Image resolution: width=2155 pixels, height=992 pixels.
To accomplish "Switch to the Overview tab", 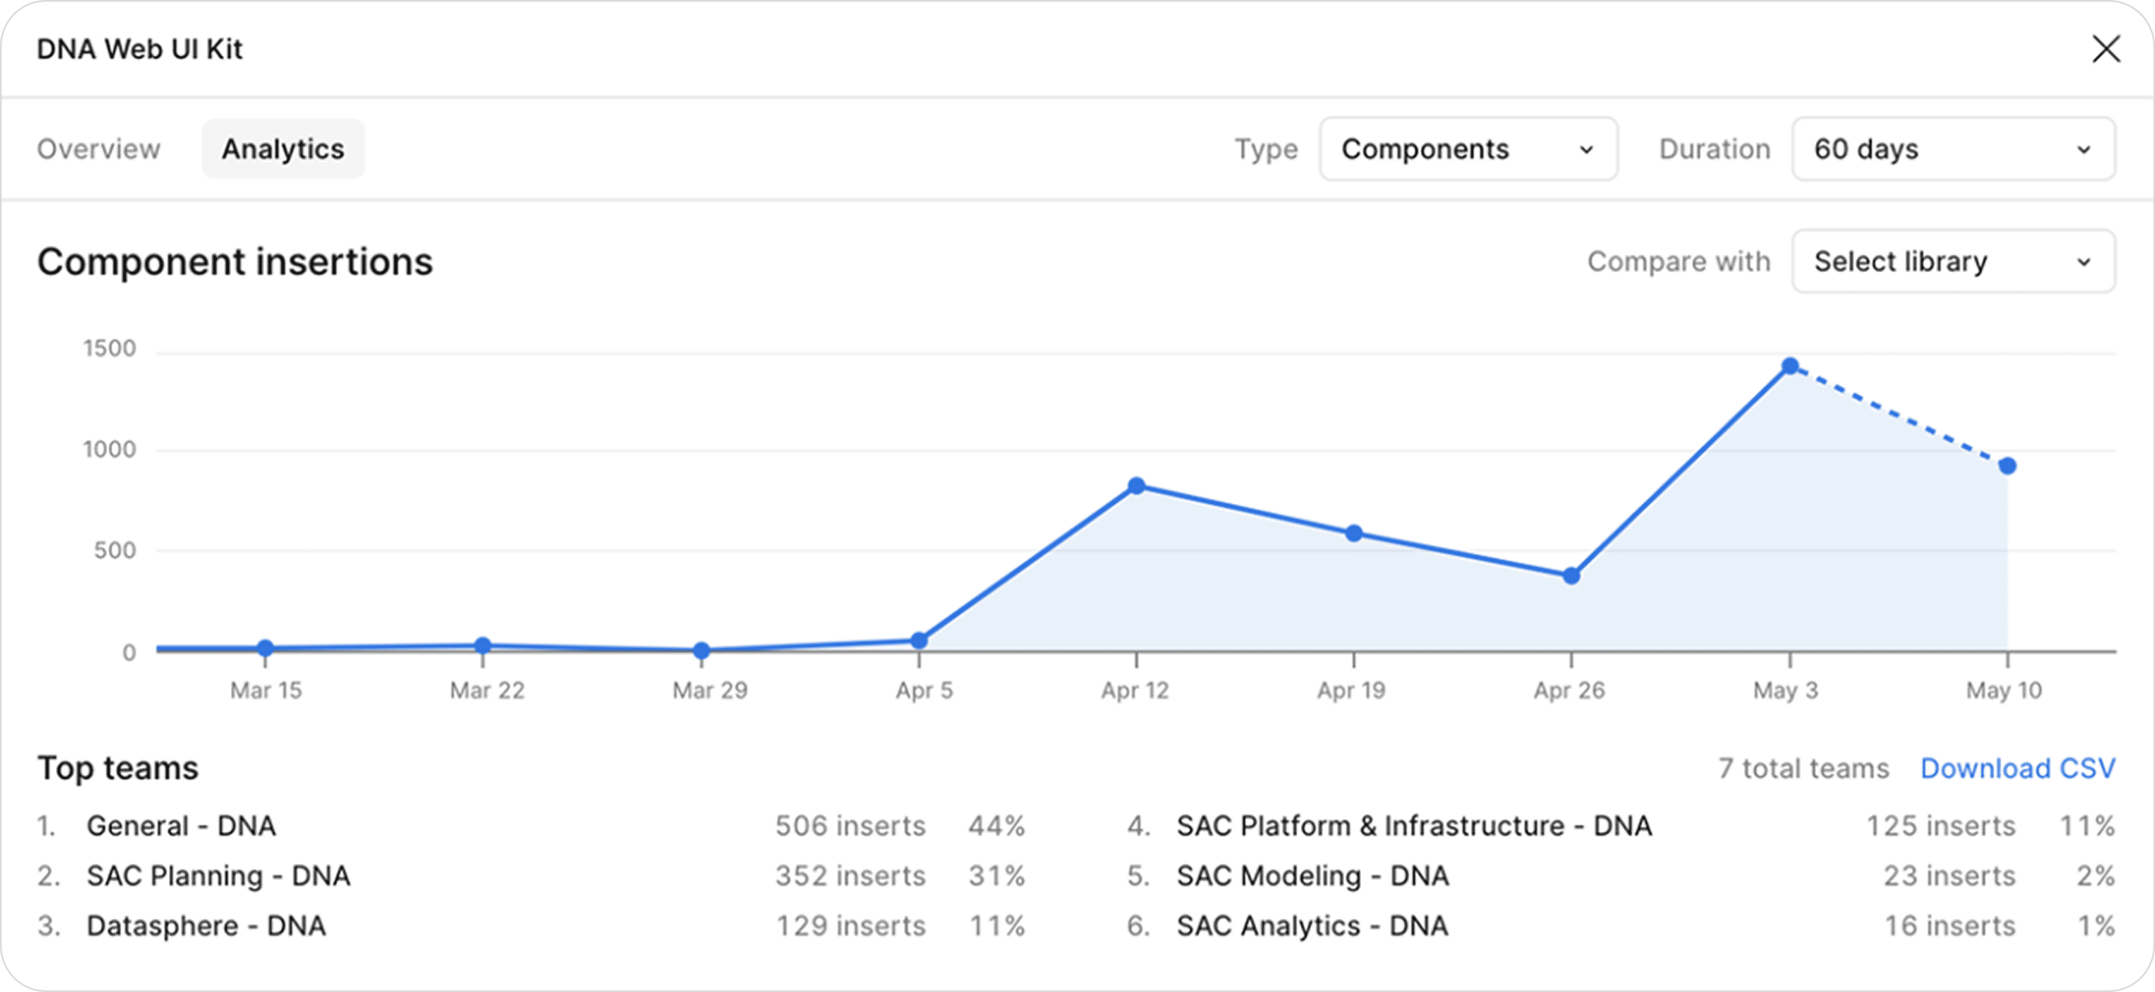I will (99, 149).
